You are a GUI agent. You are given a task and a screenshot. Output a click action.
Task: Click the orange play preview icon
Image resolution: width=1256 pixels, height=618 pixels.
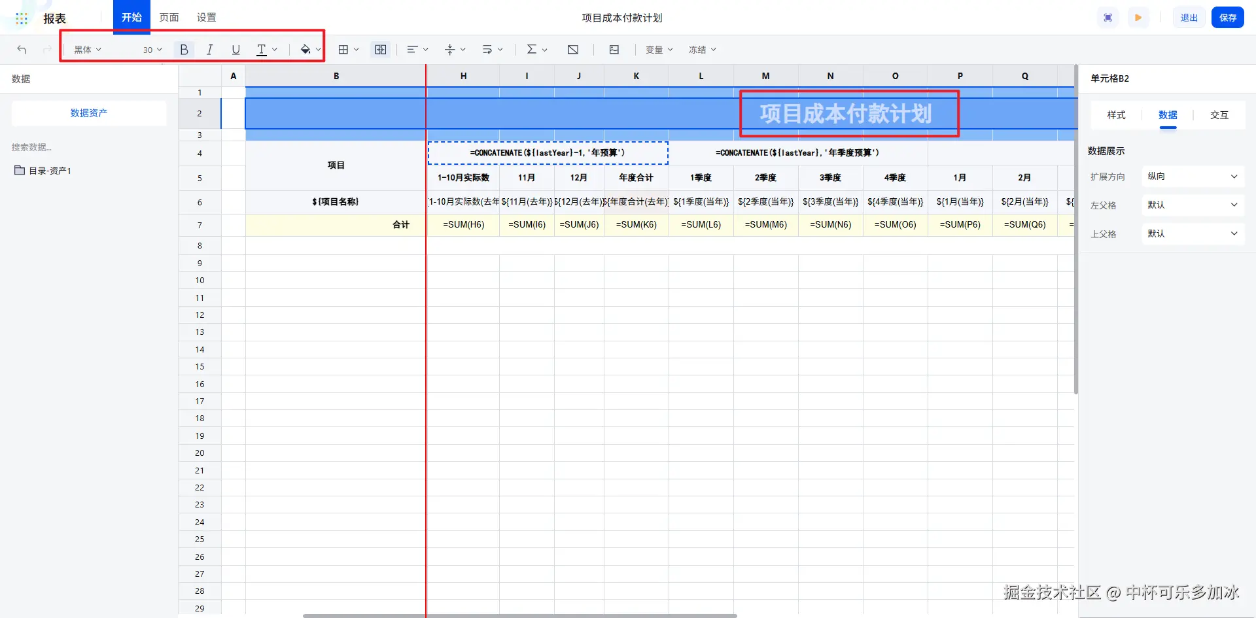[x=1138, y=18]
